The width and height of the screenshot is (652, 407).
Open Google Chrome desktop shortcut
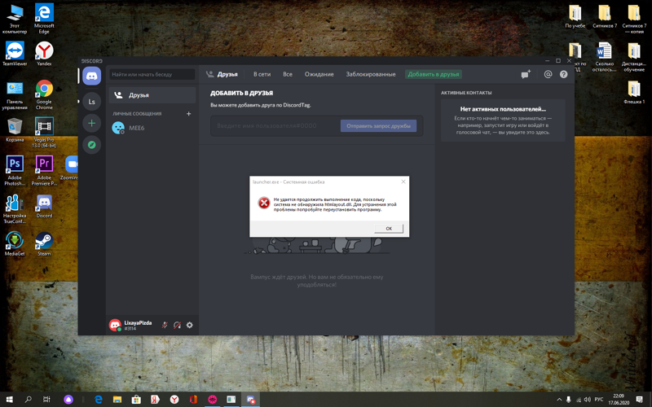44,94
